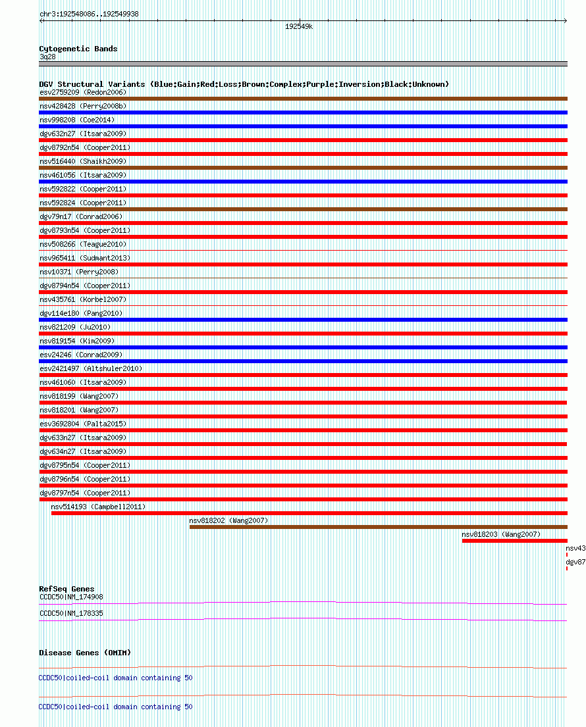Open nsv514193 (Campbell2011) label
Image resolution: width=586 pixels, height=727 pixels.
coord(98,507)
